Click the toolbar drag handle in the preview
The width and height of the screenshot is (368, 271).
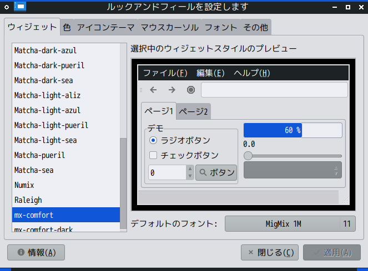coord(141,90)
